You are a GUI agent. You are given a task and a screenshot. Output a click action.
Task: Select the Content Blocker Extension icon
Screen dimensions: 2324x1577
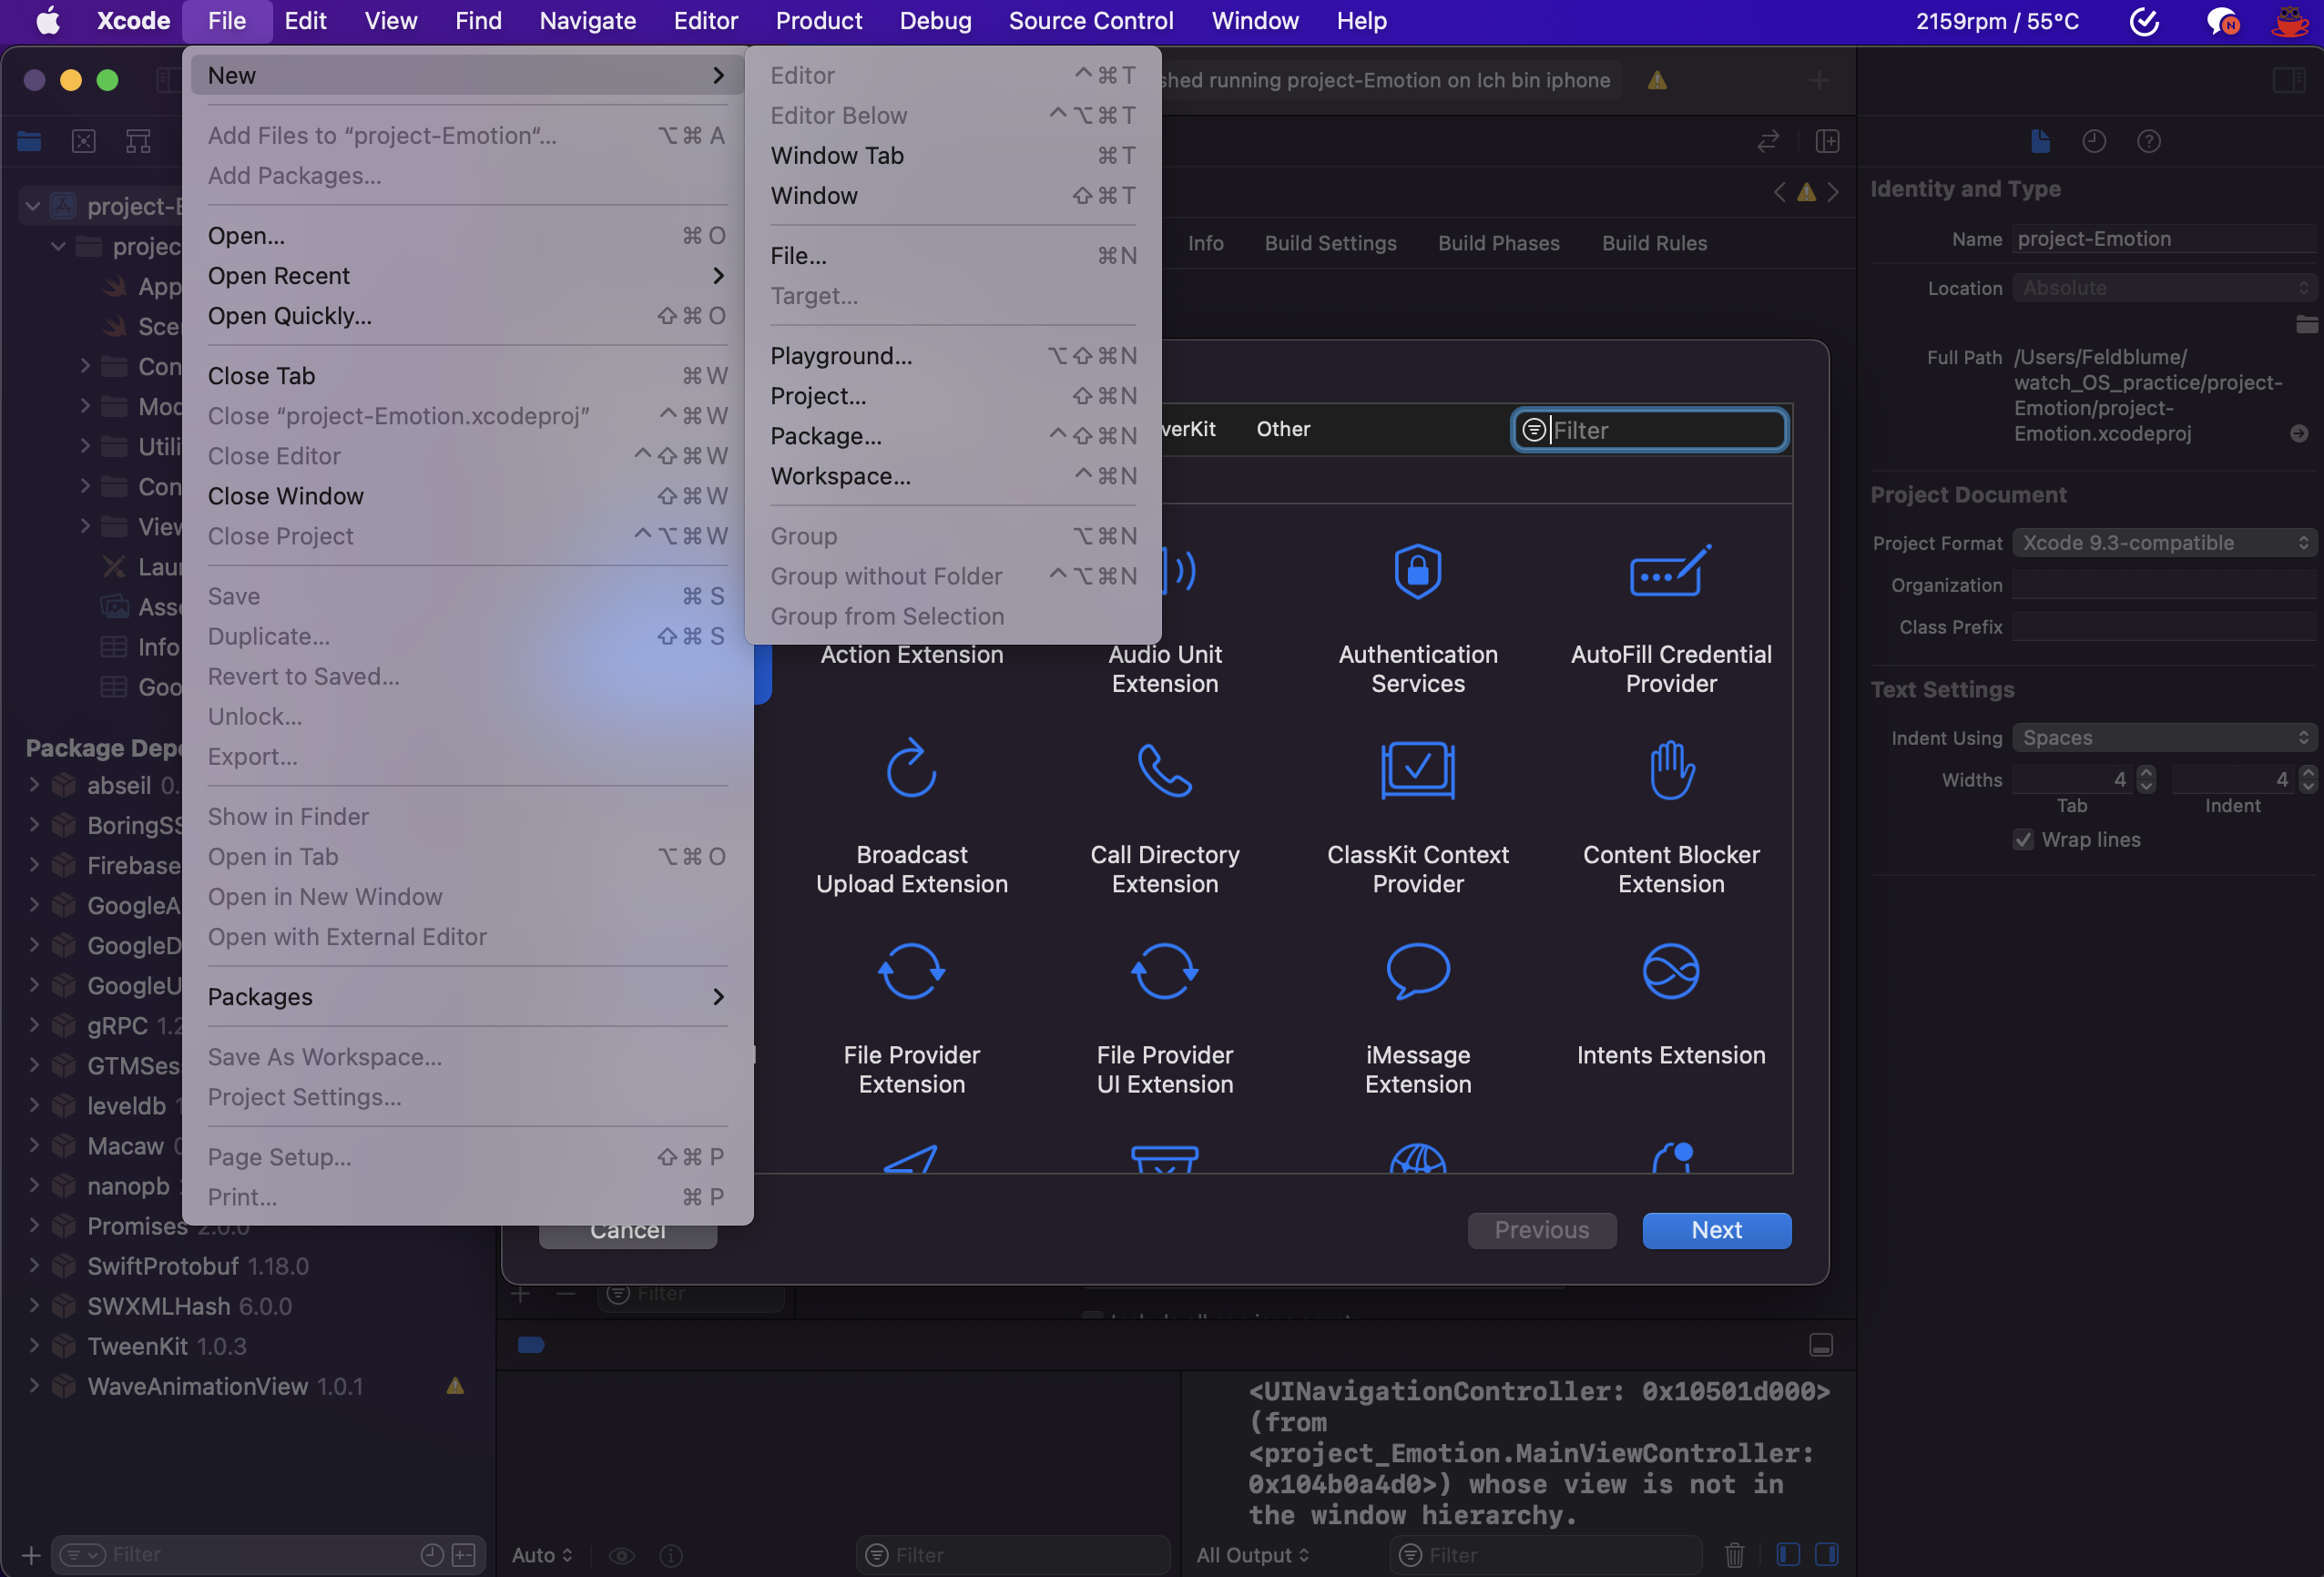pos(1670,769)
